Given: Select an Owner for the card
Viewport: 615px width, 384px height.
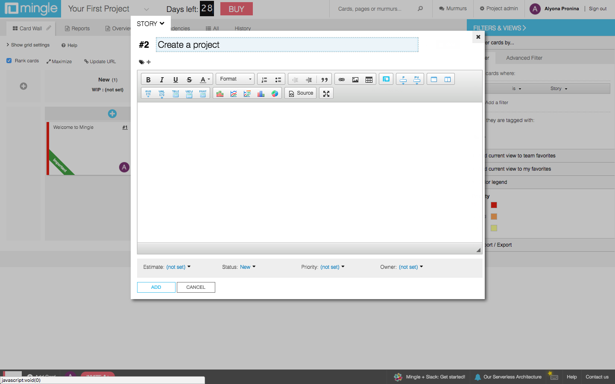Looking at the screenshot, I should tap(411, 267).
